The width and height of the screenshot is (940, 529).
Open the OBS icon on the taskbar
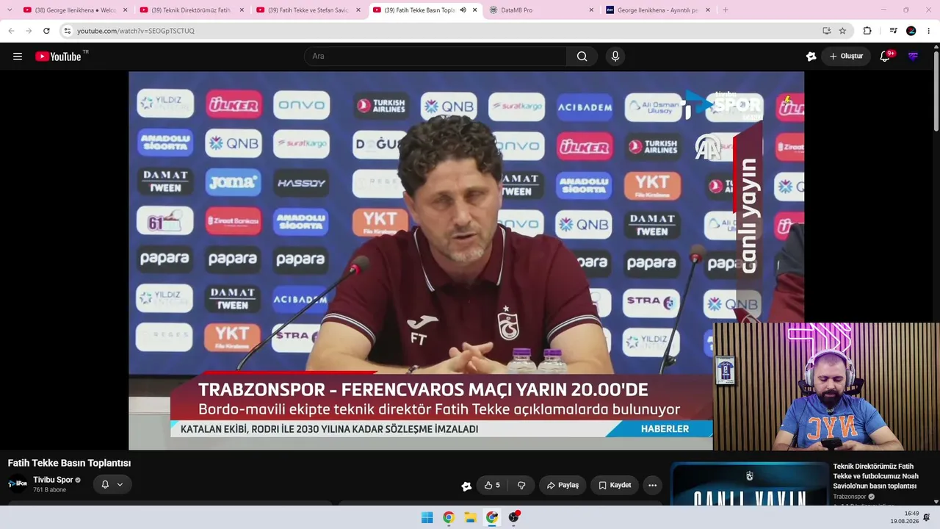click(514, 517)
